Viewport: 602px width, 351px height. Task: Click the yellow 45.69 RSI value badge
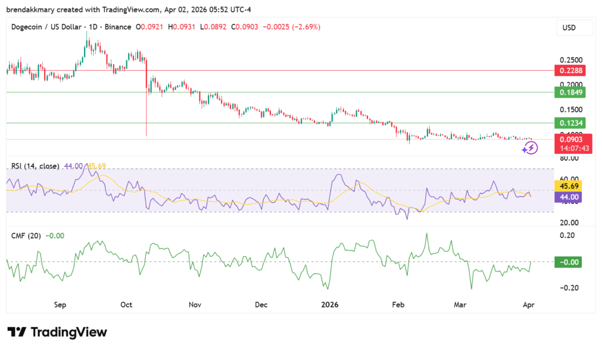point(570,186)
